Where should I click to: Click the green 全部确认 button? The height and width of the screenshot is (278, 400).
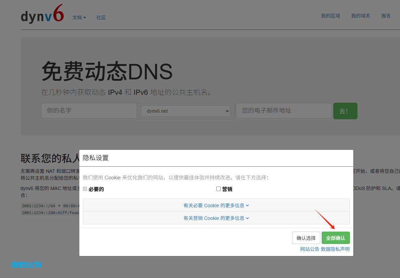[335, 238]
